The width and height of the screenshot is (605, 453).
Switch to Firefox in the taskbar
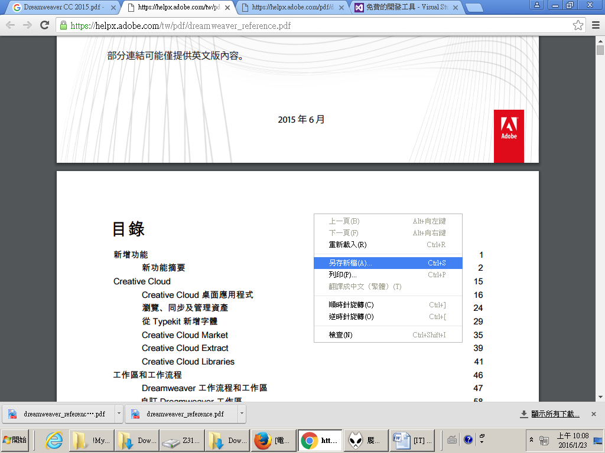coord(273,440)
